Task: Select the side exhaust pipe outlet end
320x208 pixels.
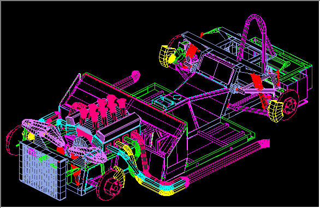Action: pos(265,143)
